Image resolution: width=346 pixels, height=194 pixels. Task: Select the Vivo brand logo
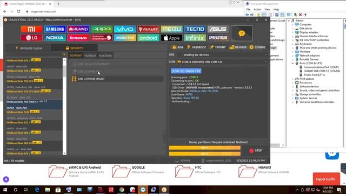click(125, 29)
